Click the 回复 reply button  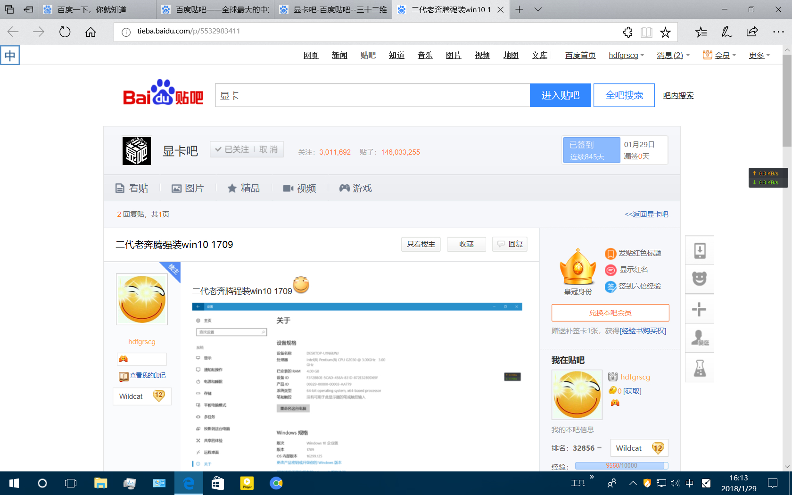tap(510, 244)
